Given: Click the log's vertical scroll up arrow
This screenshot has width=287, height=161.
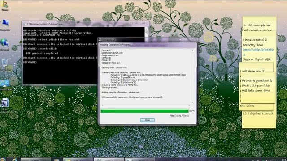Looking at the screenshot, I should [x=193, y=51].
